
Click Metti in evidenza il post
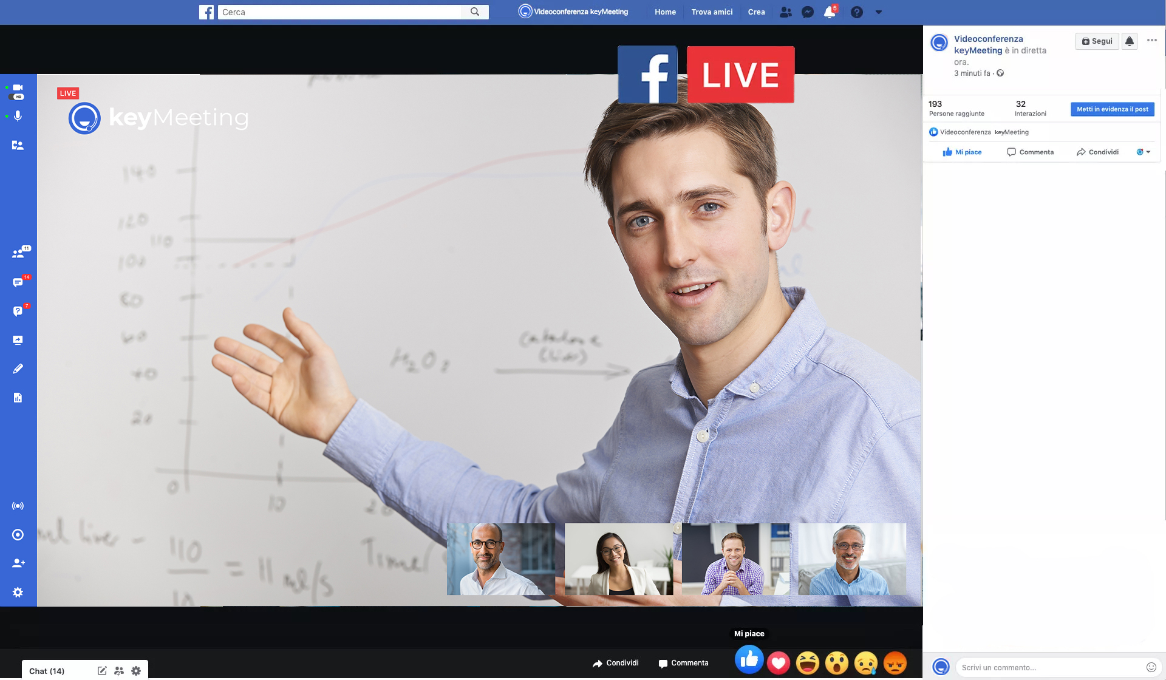(1112, 109)
